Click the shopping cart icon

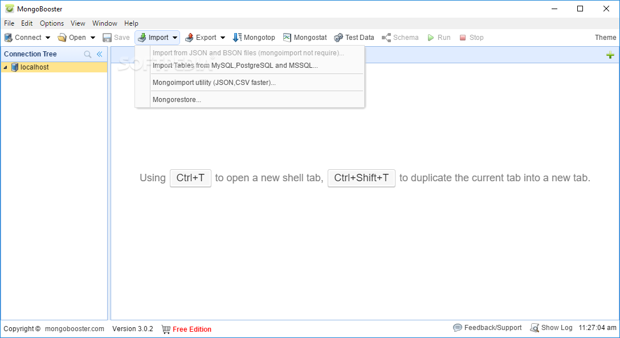click(166, 329)
